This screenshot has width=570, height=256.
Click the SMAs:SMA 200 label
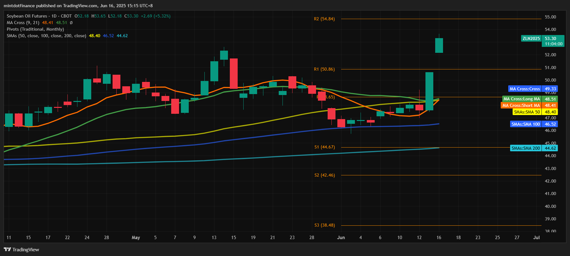click(x=534, y=148)
